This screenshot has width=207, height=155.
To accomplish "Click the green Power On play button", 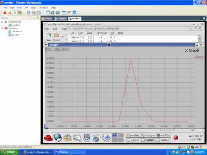I will pyautogui.click(x=15, y=12).
